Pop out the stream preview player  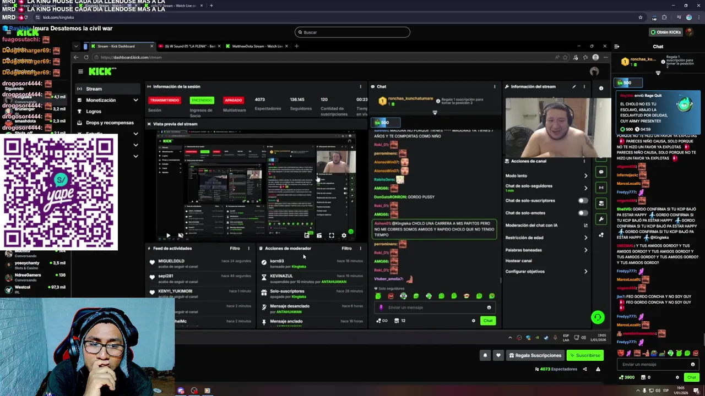pyautogui.click(x=307, y=235)
